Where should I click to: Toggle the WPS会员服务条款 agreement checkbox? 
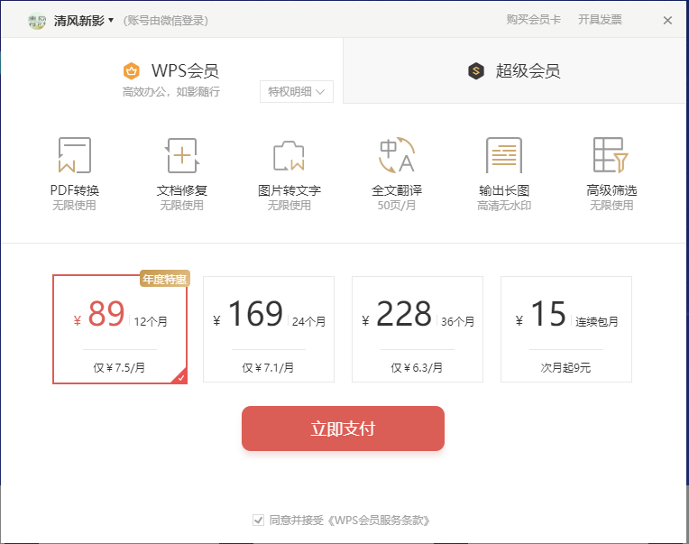[x=258, y=521]
